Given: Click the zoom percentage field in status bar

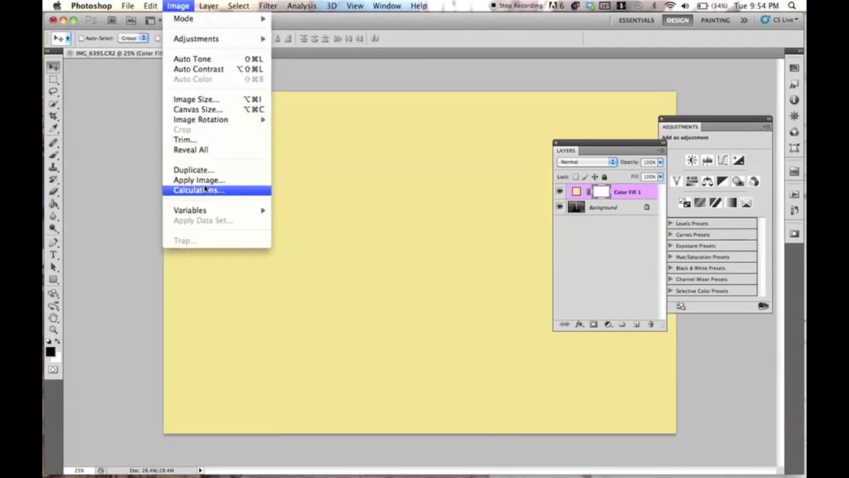Looking at the screenshot, I should [79, 470].
